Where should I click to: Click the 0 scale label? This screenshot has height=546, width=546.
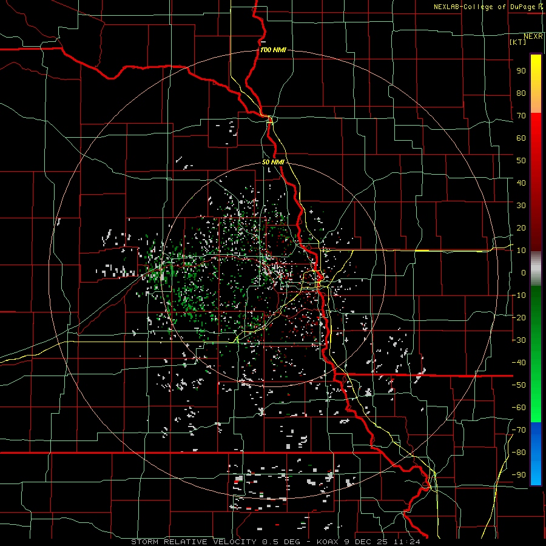pyautogui.click(x=524, y=273)
